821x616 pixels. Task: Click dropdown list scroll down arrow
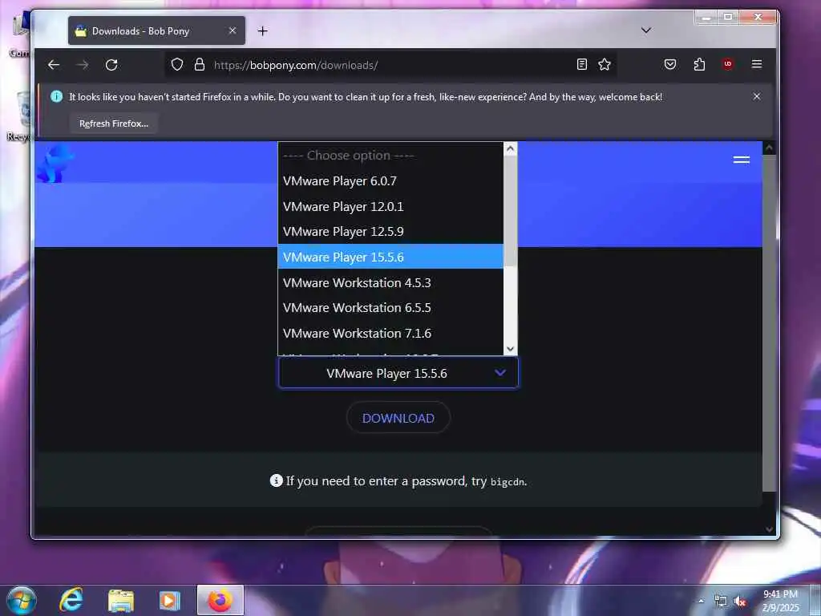point(511,349)
